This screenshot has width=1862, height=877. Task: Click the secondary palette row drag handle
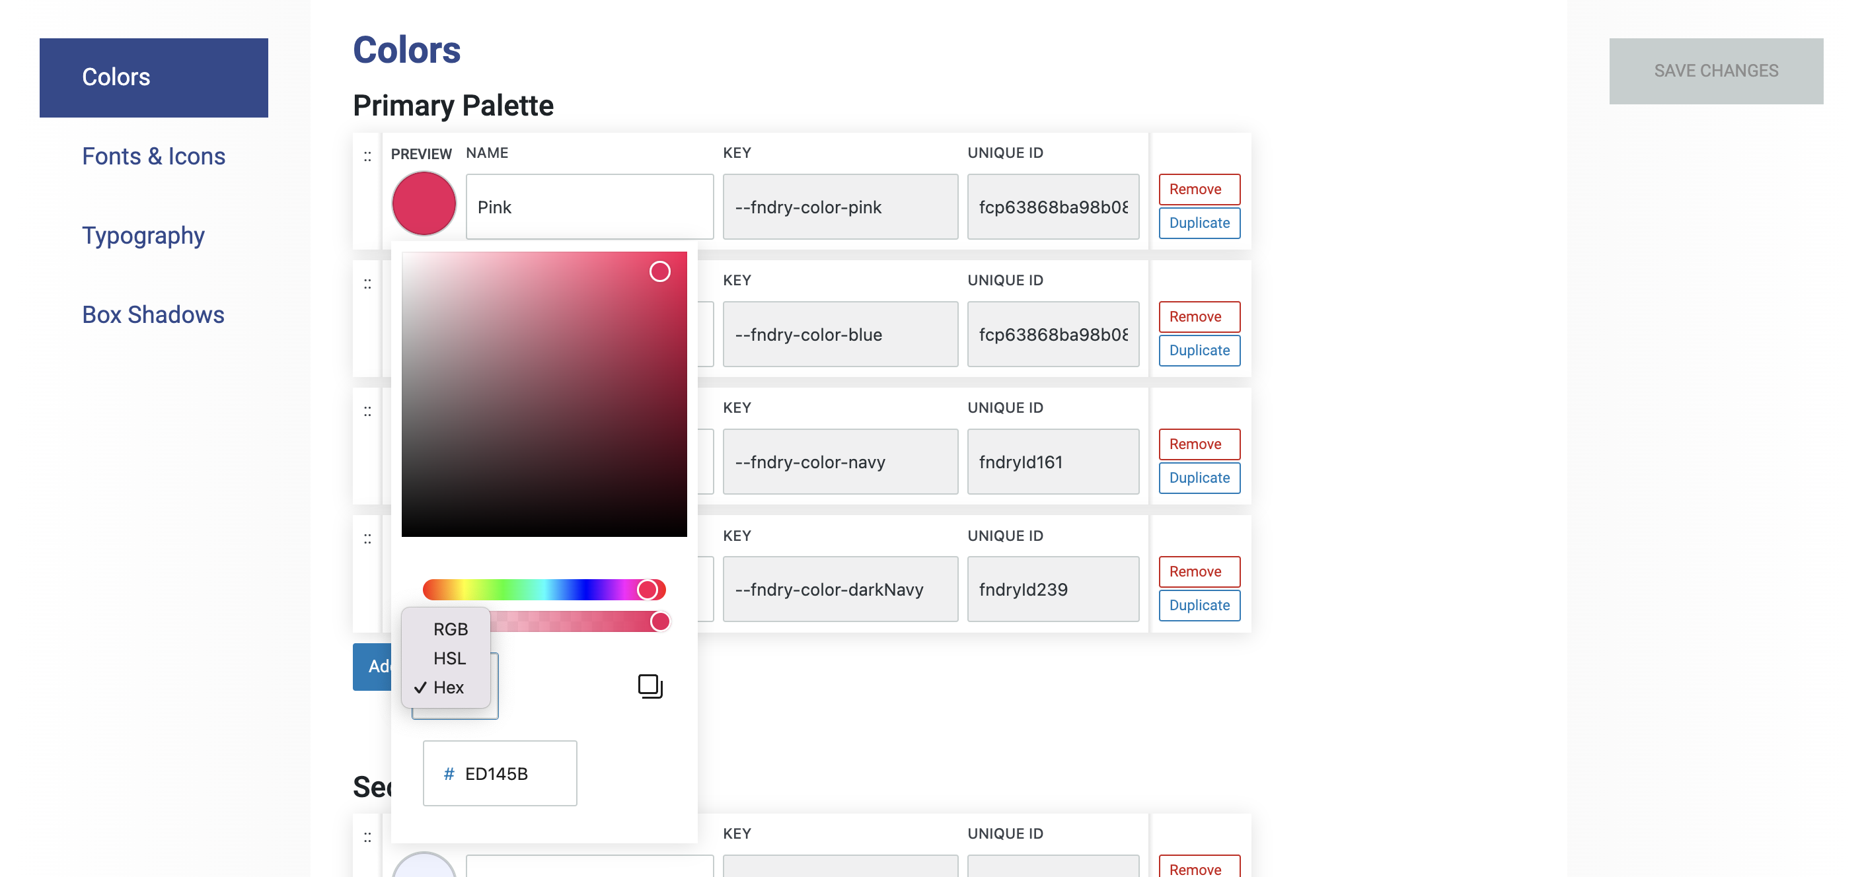367,837
